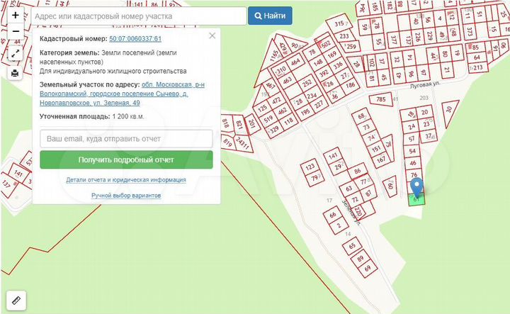Activate the ruler measurement tool
Screen dimensions: 510x314
16,300
